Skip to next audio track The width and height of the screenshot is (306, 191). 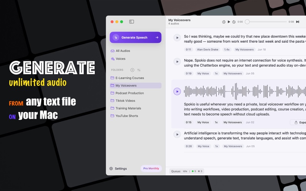pyautogui.click(x=298, y=22)
